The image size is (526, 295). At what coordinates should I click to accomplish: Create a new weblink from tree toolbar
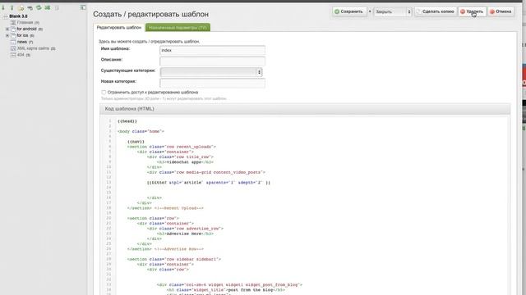(30, 7)
